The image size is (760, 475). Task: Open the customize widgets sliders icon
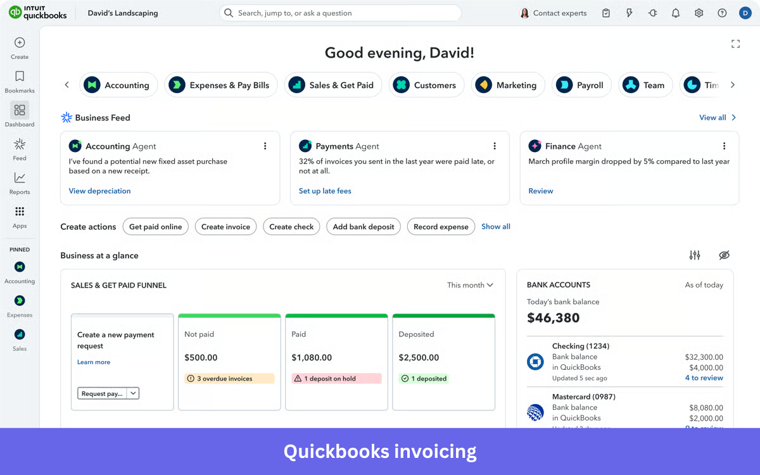coord(695,255)
